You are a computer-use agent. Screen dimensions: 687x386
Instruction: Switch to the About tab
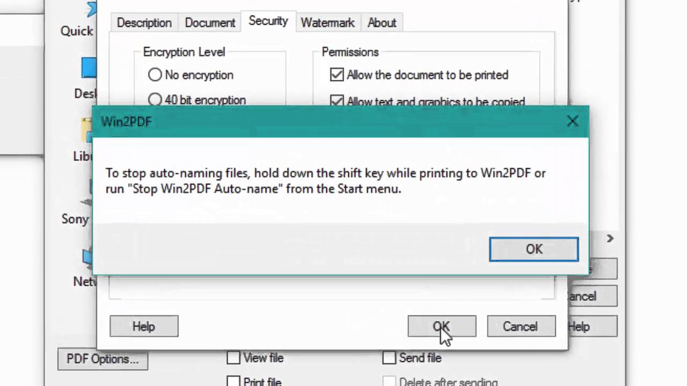pyautogui.click(x=382, y=23)
